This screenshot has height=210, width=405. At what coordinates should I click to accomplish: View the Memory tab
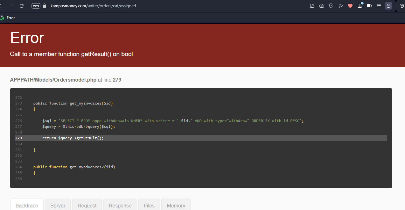pos(176,206)
